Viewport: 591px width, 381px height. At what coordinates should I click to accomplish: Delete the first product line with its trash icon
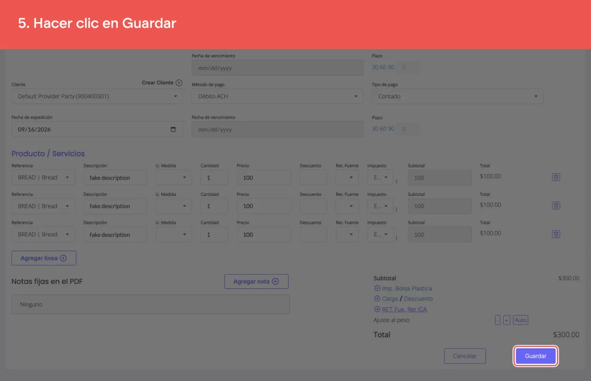click(x=556, y=177)
